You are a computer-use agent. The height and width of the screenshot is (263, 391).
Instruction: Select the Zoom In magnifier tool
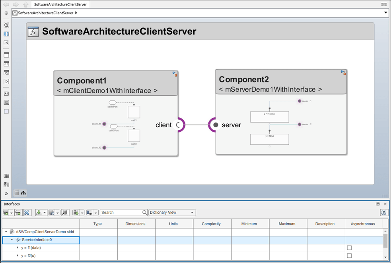point(6,25)
